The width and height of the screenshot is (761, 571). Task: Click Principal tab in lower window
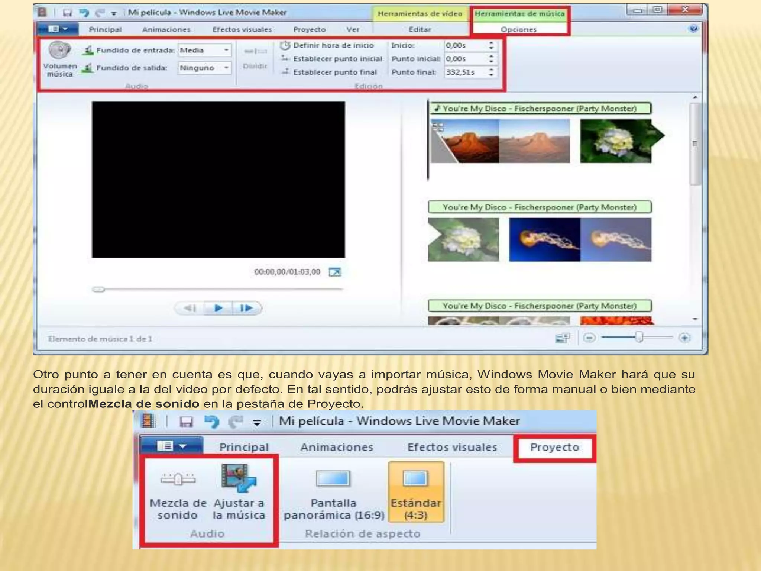coord(244,447)
